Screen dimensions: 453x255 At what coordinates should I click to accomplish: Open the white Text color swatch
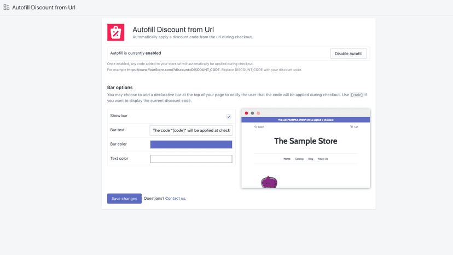(x=191, y=159)
